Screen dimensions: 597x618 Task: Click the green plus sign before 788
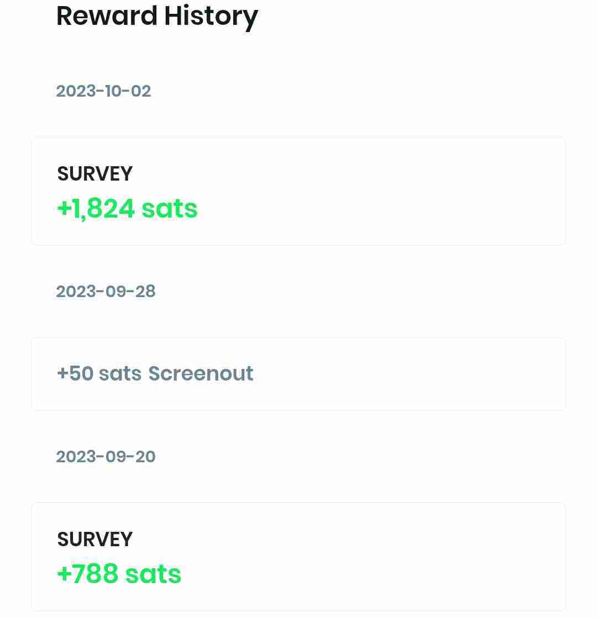point(64,574)
